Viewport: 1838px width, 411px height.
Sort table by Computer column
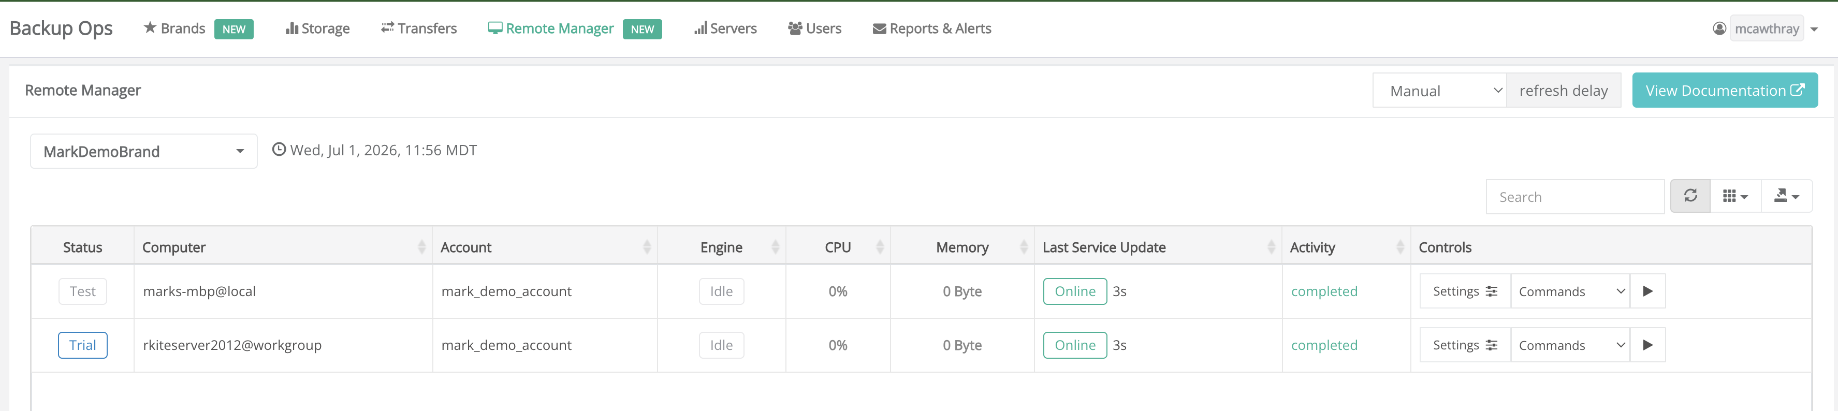(283, 247)
